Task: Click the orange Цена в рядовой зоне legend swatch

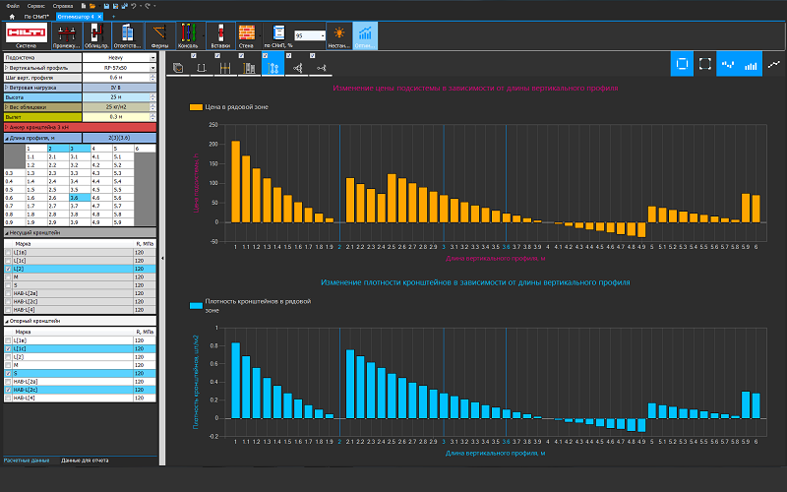Action: [x=196, y=107]
